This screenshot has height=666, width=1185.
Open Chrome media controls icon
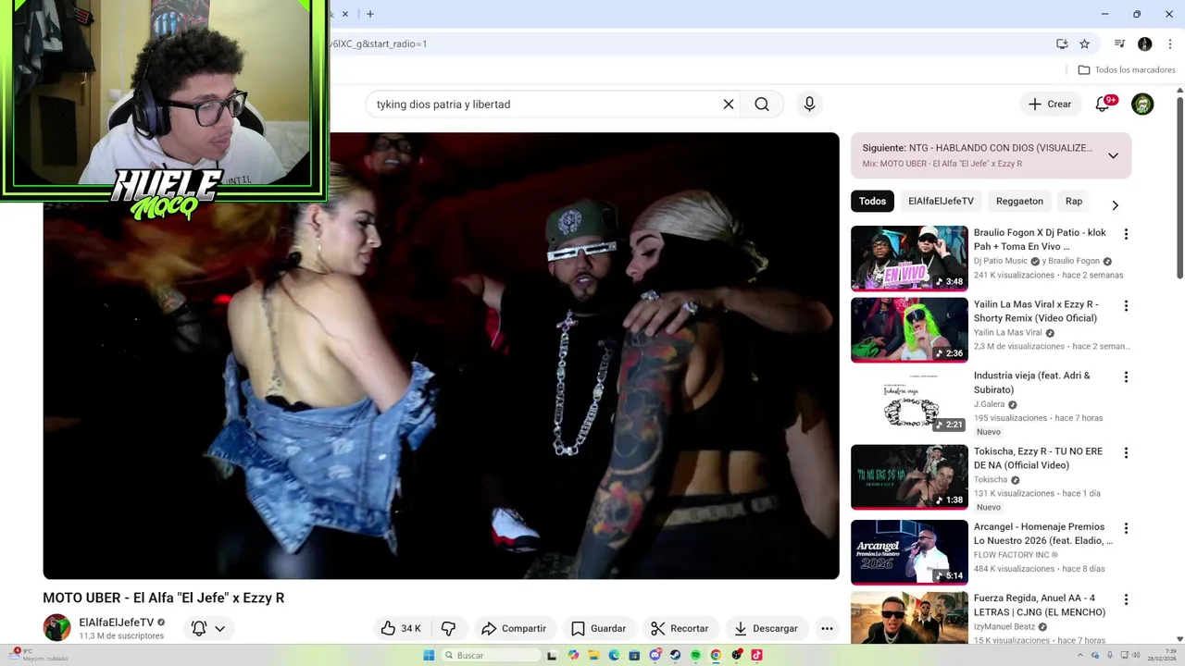click(x=1119, y=43)
